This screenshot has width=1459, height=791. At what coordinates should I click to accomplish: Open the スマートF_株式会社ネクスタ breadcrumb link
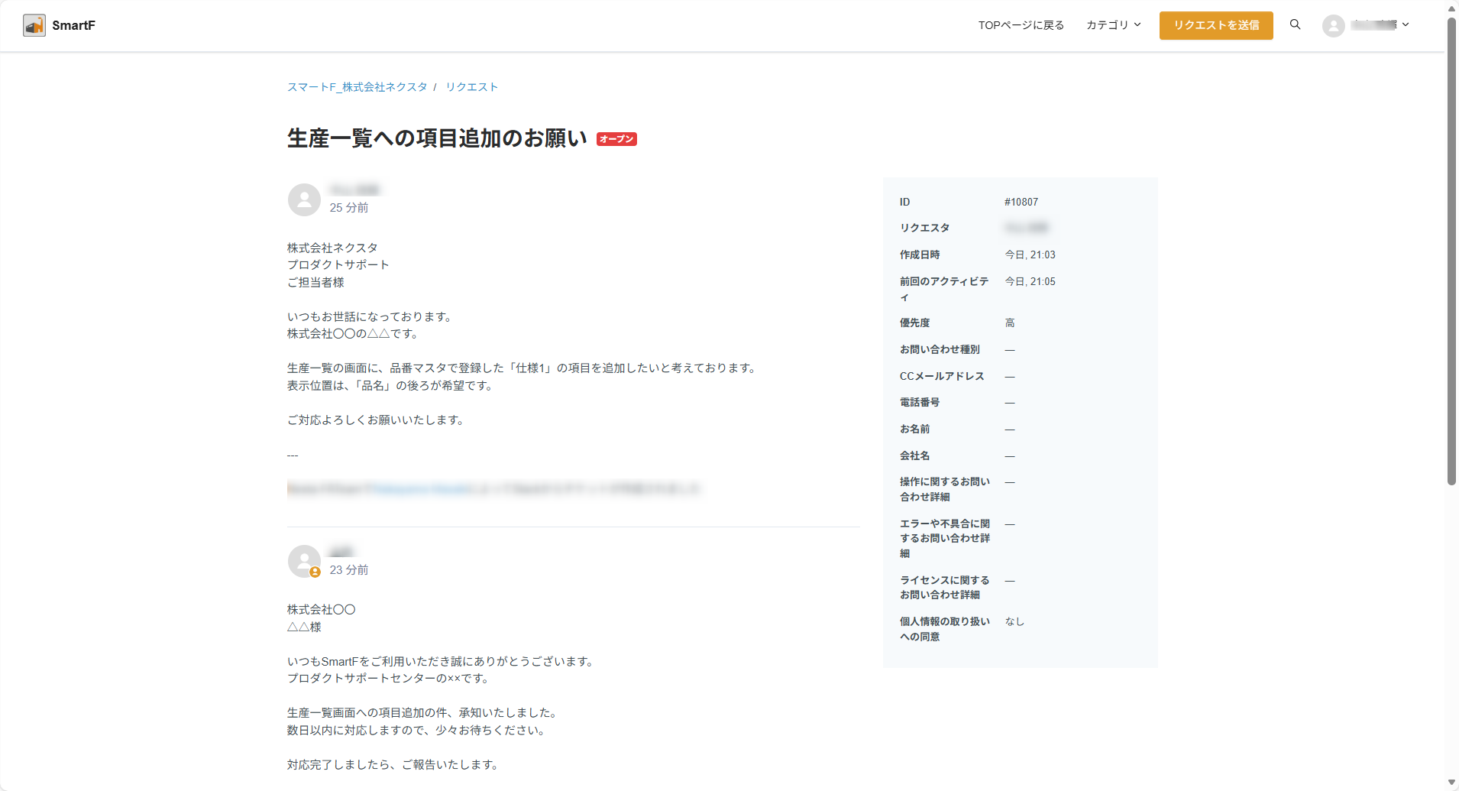(357, 87)
